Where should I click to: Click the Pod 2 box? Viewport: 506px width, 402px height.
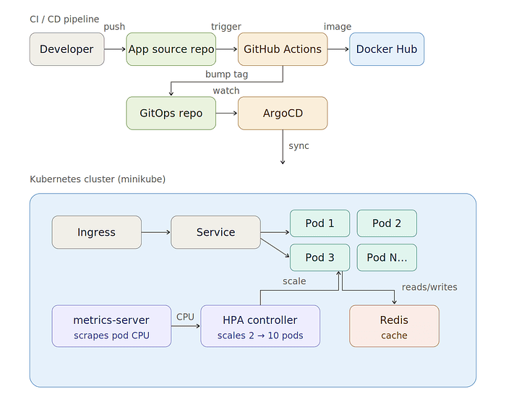click(x=387, y=223)
